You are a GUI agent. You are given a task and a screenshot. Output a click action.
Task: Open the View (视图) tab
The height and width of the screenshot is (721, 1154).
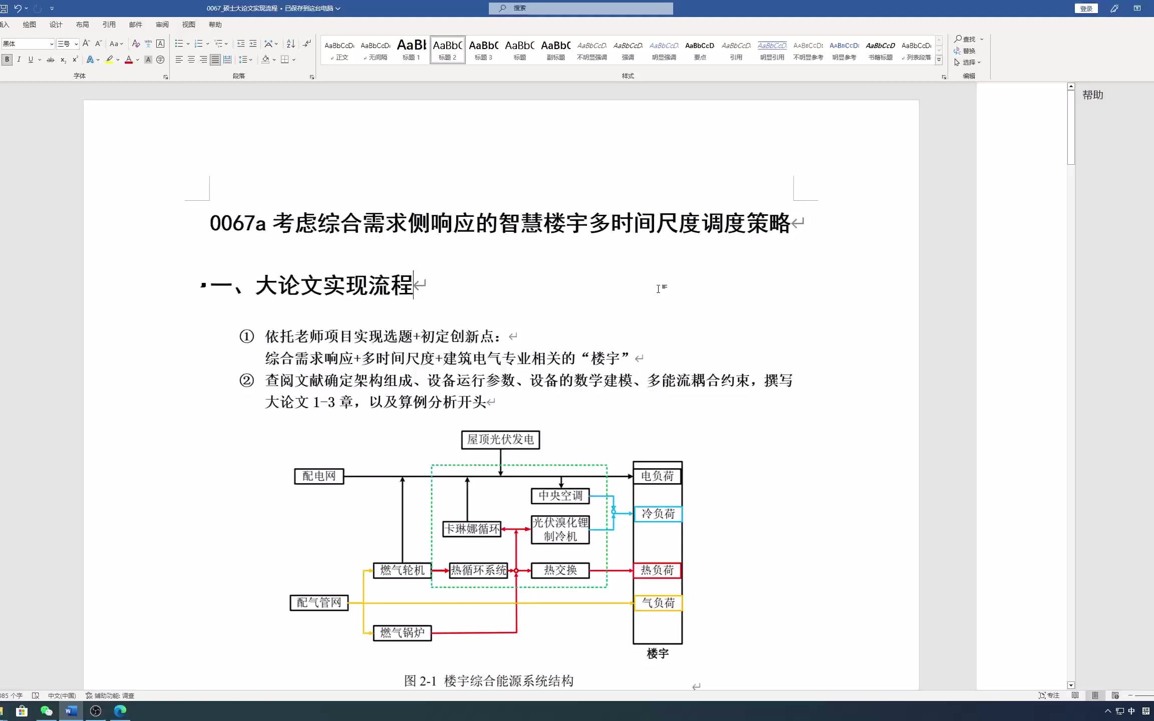[189, 25]
